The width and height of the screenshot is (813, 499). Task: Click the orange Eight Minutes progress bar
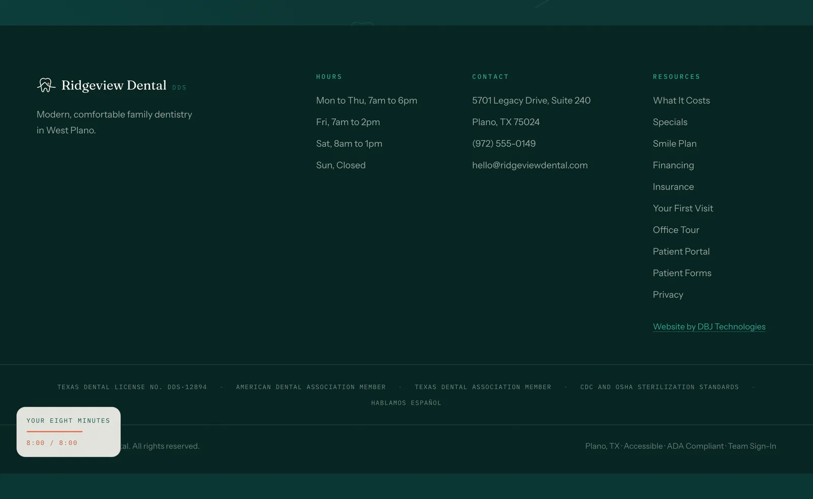(x=54, y=431)
